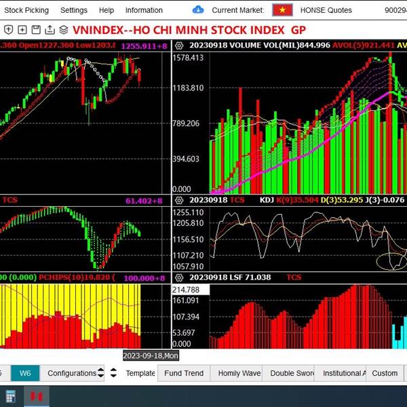407x407 pixels.
Task: Open the LSF panel gear settings
Action: pyautogui.click(x=179, y=277)
